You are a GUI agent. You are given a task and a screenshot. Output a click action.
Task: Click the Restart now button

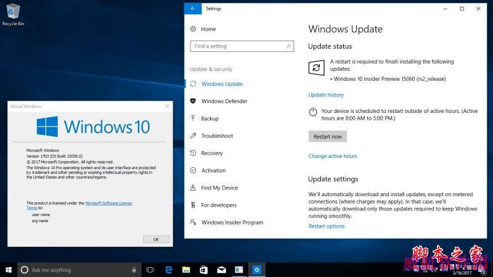click(327, 136)
